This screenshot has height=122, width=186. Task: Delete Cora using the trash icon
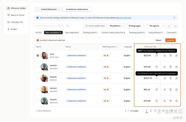171,56
